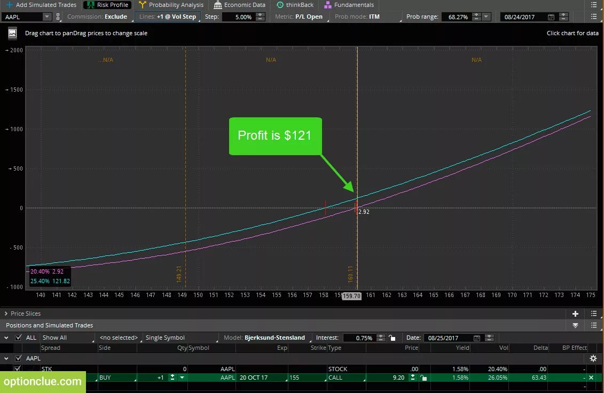Adjust the 08/24/2017 date stepper
Viewport: 604px width, 393px height.
click(563, 17)
